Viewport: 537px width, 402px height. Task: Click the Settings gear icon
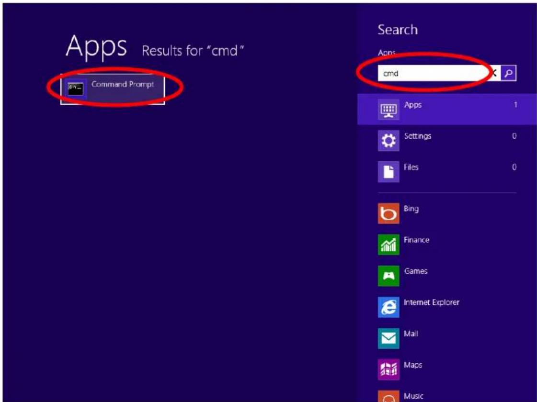tap(388, 141)
